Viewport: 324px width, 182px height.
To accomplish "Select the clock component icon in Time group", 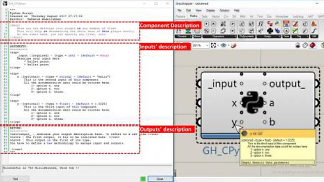I will coord(286,31).
